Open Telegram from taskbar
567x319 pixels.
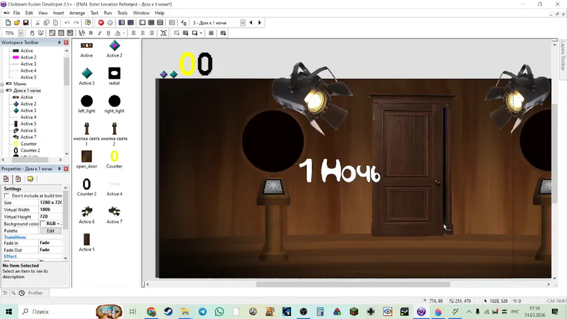[x=202, y=311]
